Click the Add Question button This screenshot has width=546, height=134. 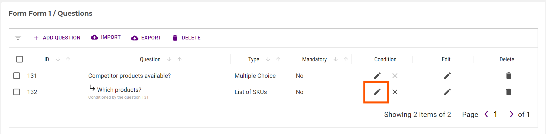[57, 38]
